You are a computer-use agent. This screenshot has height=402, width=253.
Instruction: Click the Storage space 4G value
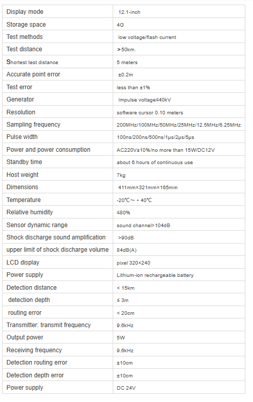pyautogui.click(x=120, y=25)
